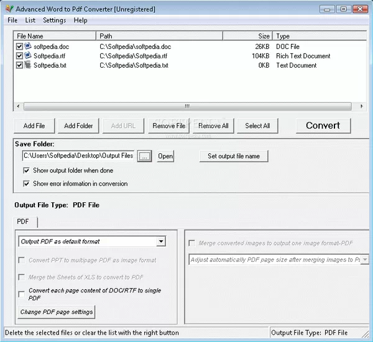Toggle Show error information in conversion

(x=26, y=184)
